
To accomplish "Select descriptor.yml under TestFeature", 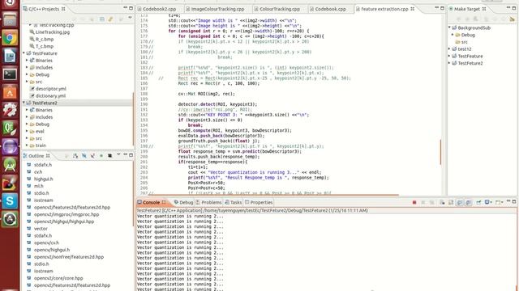I will click(x=51, y=88).
